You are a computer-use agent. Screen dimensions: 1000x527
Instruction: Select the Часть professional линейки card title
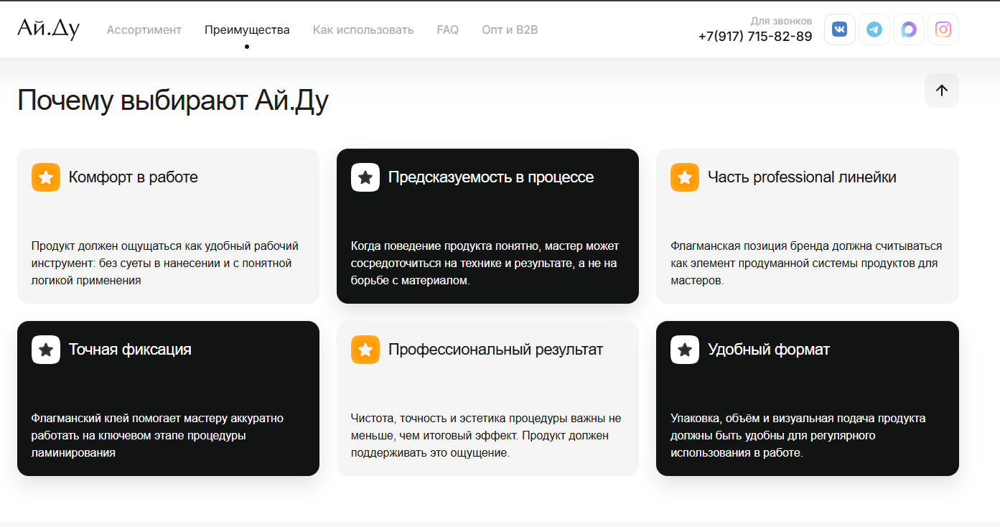click(802, 177)
